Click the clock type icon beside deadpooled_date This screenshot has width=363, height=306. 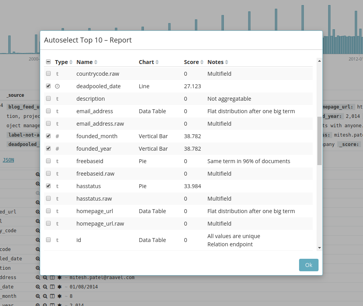tap(57, 86)
